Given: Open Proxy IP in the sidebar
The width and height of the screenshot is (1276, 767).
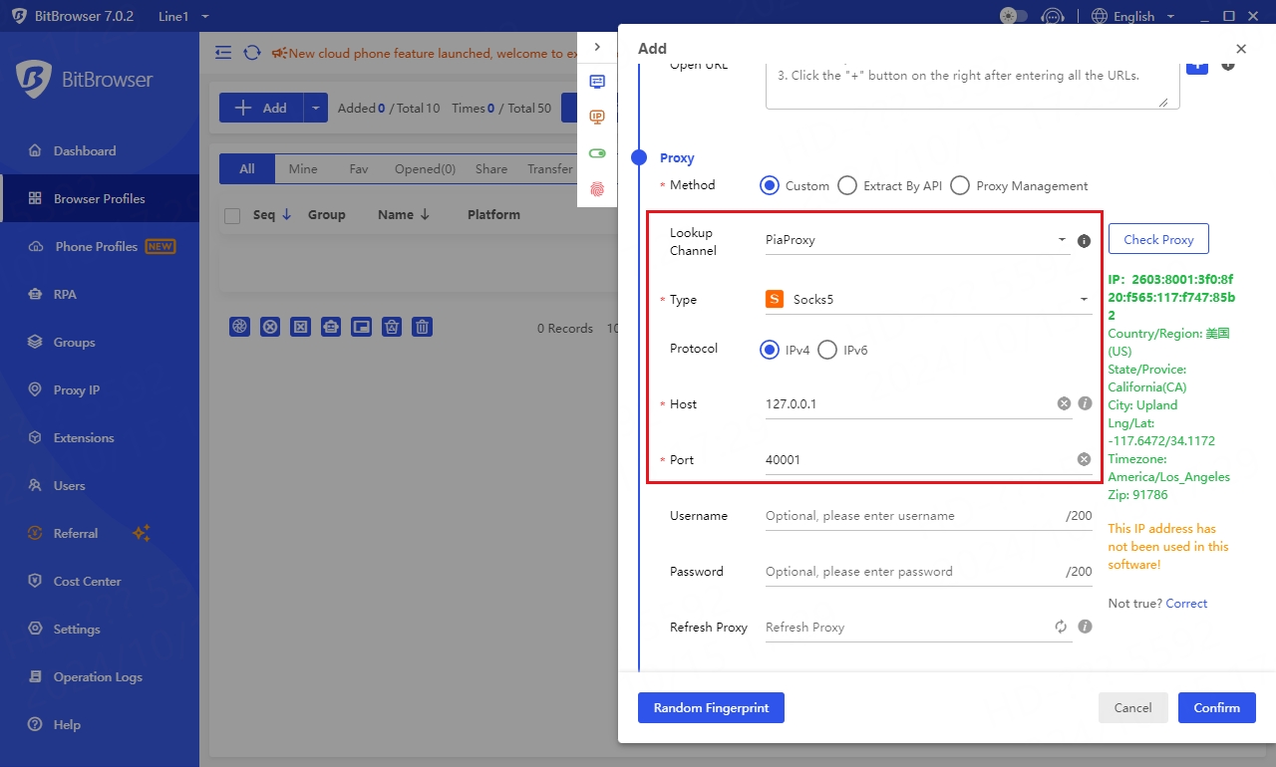Looking at the screenshot, I should (x=77, y=389).
